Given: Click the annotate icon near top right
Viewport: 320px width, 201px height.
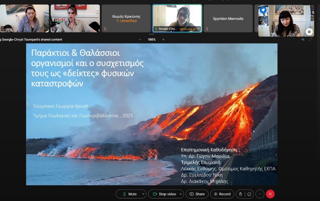Looking at the screenshot, I should click(x=303, y=40).
